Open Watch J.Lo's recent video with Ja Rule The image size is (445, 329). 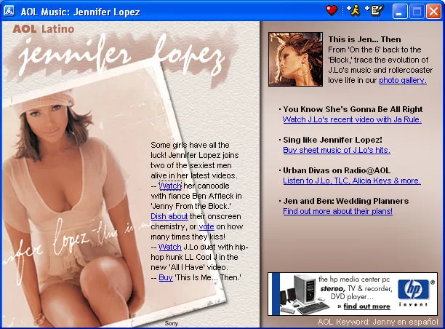click(x=352, y=119)
